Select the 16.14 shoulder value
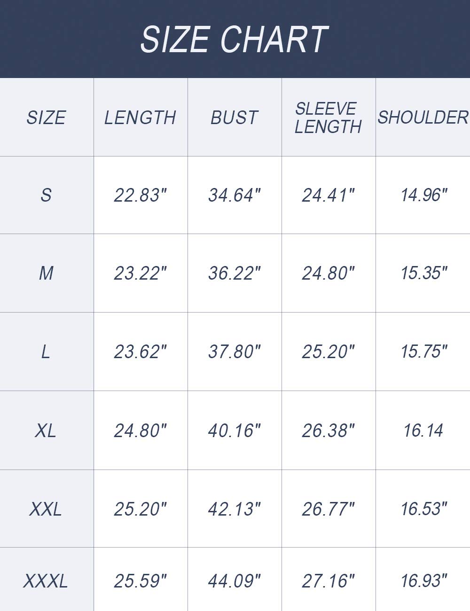 (423, 431)
